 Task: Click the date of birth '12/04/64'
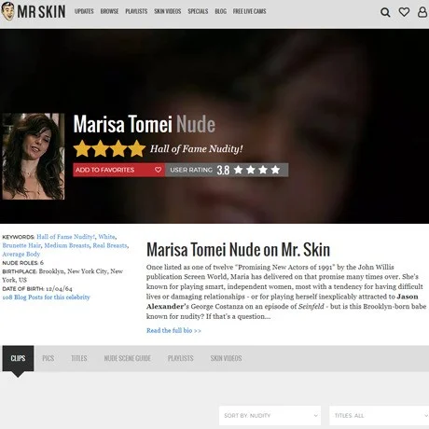coord(59,288)
